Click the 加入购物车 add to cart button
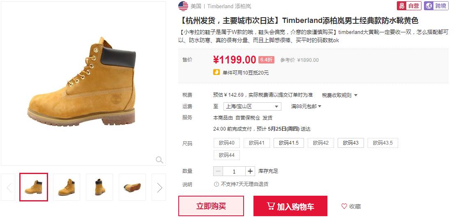 pos(290,206)
